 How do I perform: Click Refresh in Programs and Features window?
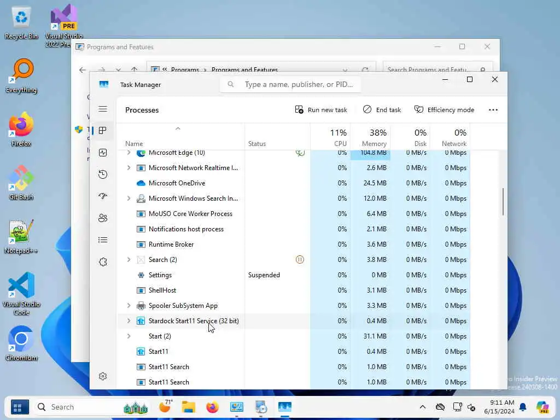coord(365,69)
